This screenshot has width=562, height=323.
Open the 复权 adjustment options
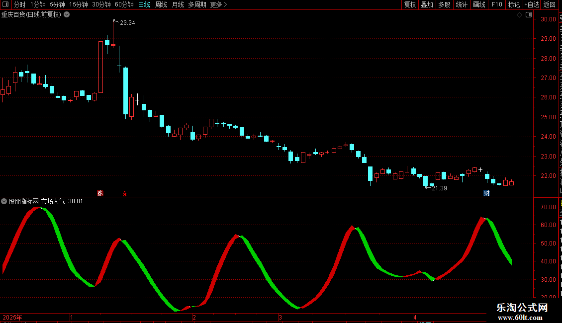tap(410, 4)
